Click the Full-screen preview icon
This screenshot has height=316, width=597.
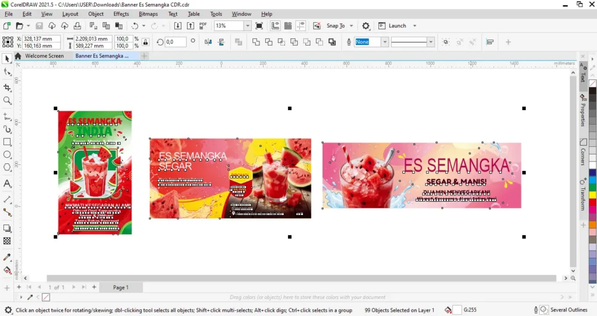259,26
